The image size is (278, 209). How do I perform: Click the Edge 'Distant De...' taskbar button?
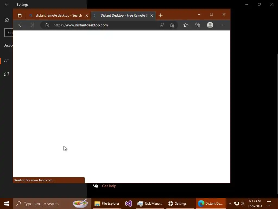coord(211,204)
